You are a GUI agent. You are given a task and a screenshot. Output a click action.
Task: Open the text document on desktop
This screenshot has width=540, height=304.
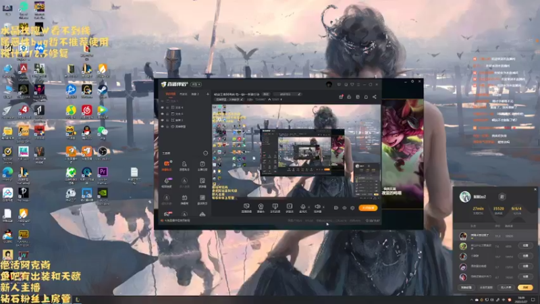134,172
